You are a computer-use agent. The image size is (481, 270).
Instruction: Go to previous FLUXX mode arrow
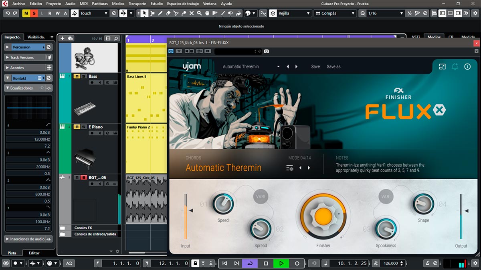(300, 168)
